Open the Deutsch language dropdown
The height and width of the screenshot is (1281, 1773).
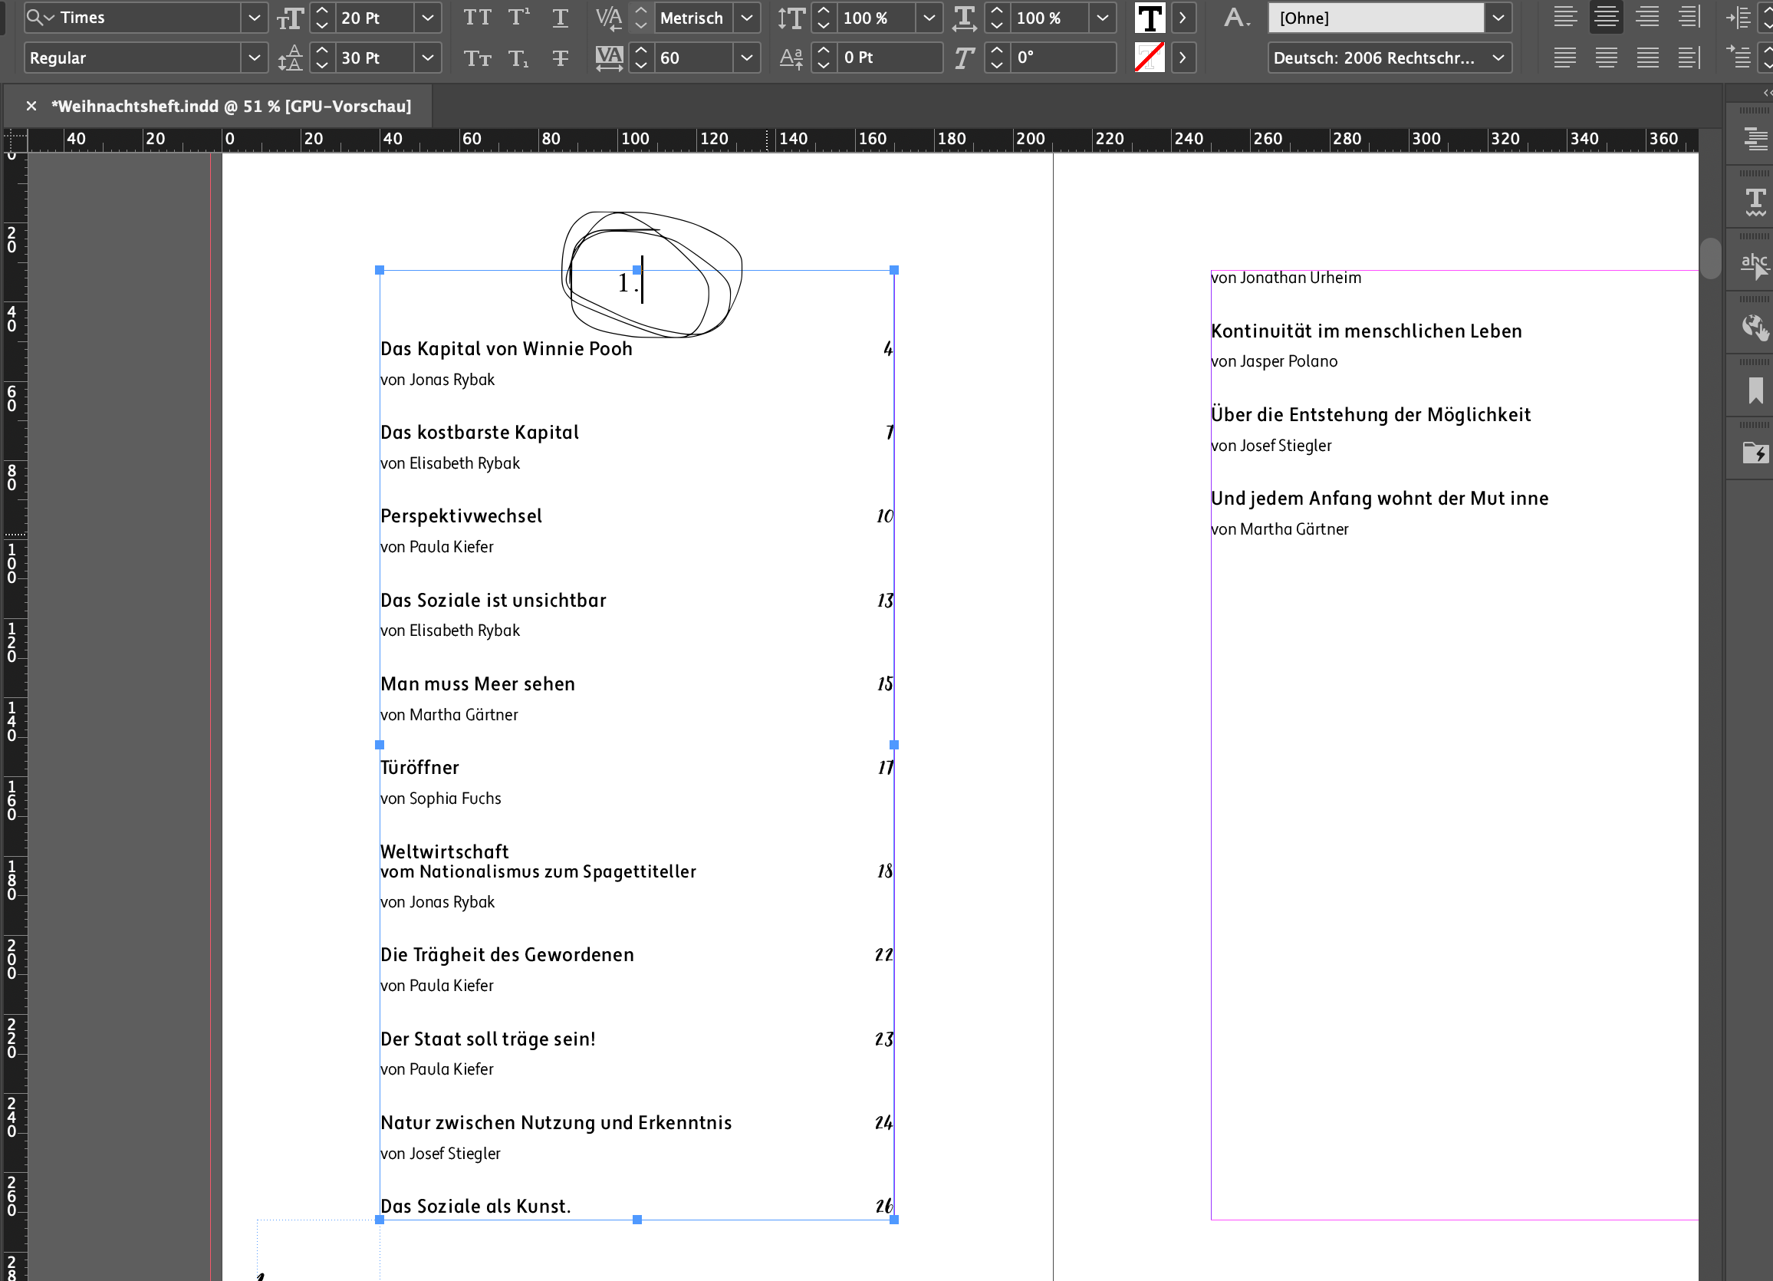tap(1498, 57)
